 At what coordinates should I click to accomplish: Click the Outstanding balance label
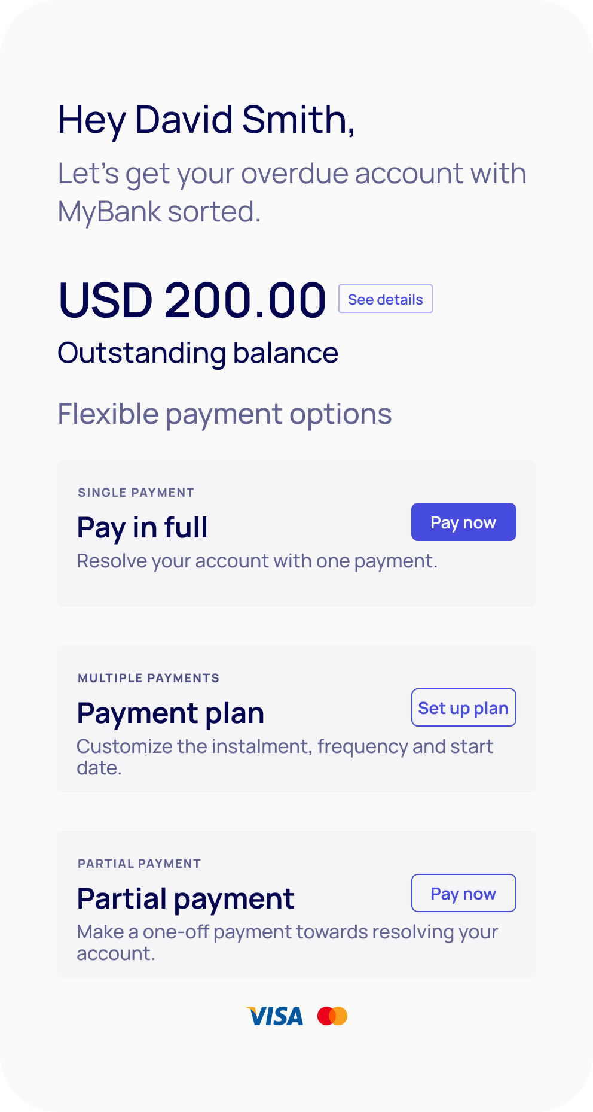coord(198,353)
